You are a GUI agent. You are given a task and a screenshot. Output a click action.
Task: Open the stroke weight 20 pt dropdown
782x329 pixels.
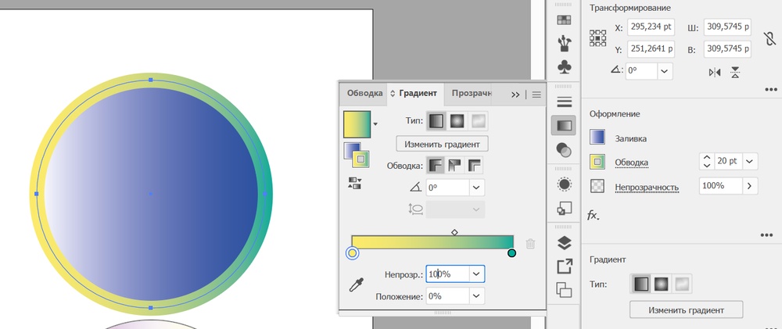point(750,161)
